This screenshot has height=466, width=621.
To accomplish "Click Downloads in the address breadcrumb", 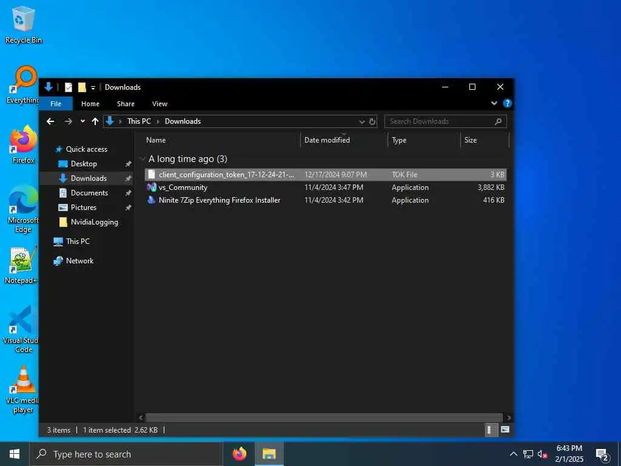I will click(x=183, y=121).
